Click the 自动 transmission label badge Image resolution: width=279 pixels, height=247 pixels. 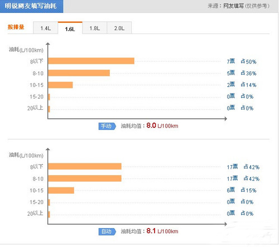(x=107, y=231)
